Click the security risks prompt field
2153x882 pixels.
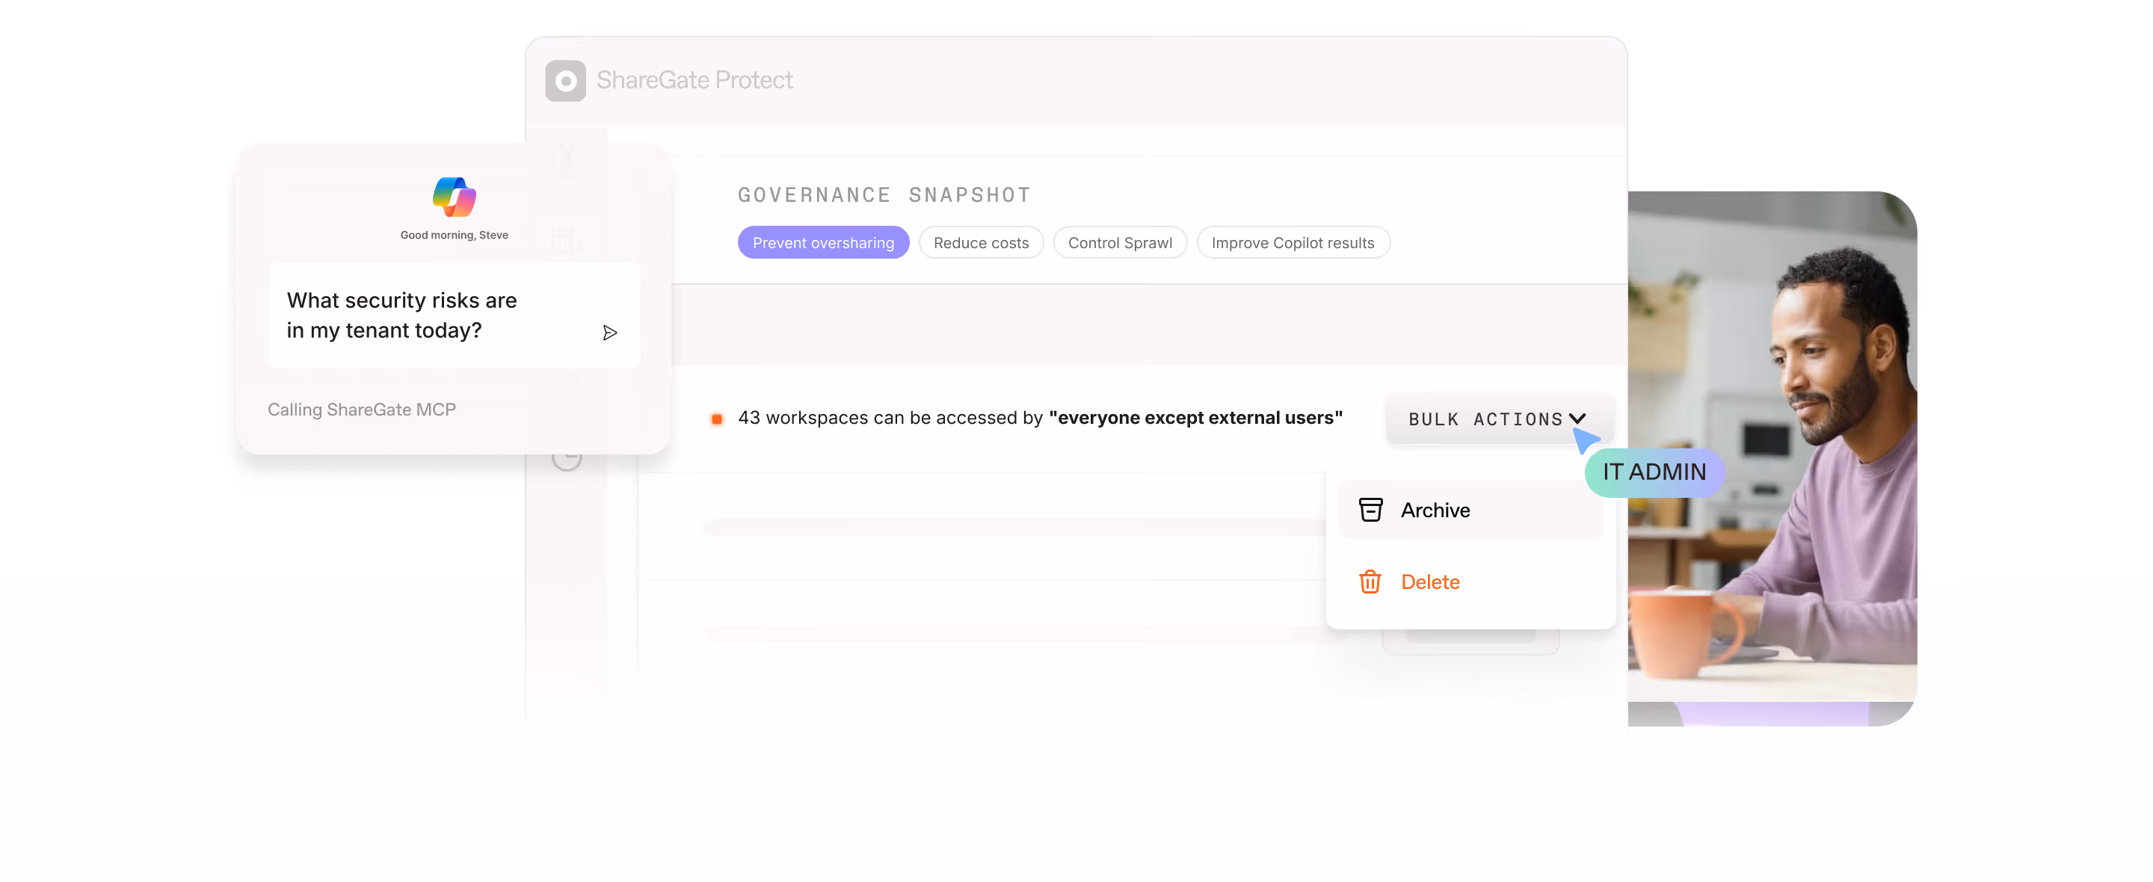[454, 315]
